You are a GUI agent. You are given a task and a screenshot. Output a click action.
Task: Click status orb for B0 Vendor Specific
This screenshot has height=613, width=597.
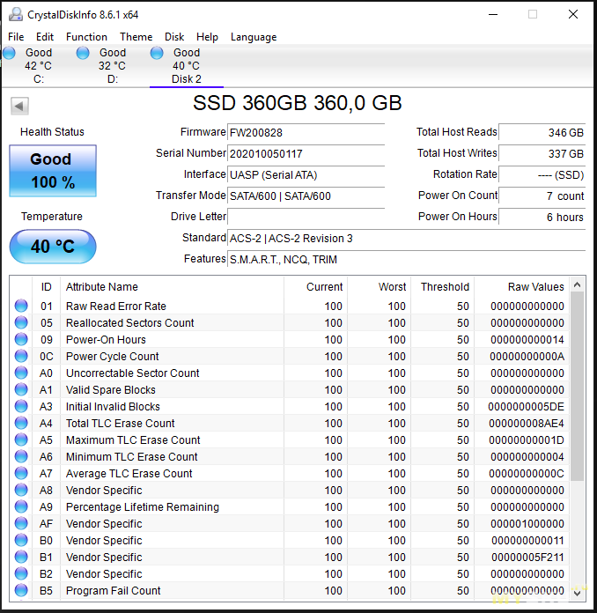tap(21, 540)
